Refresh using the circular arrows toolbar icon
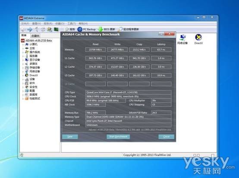The width and height of the screenshot is (239, 178). pyautogui.click(x=43, y=29)
